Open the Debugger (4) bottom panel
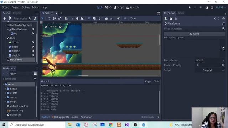This screenshot has width=228, height=128. 61,117
